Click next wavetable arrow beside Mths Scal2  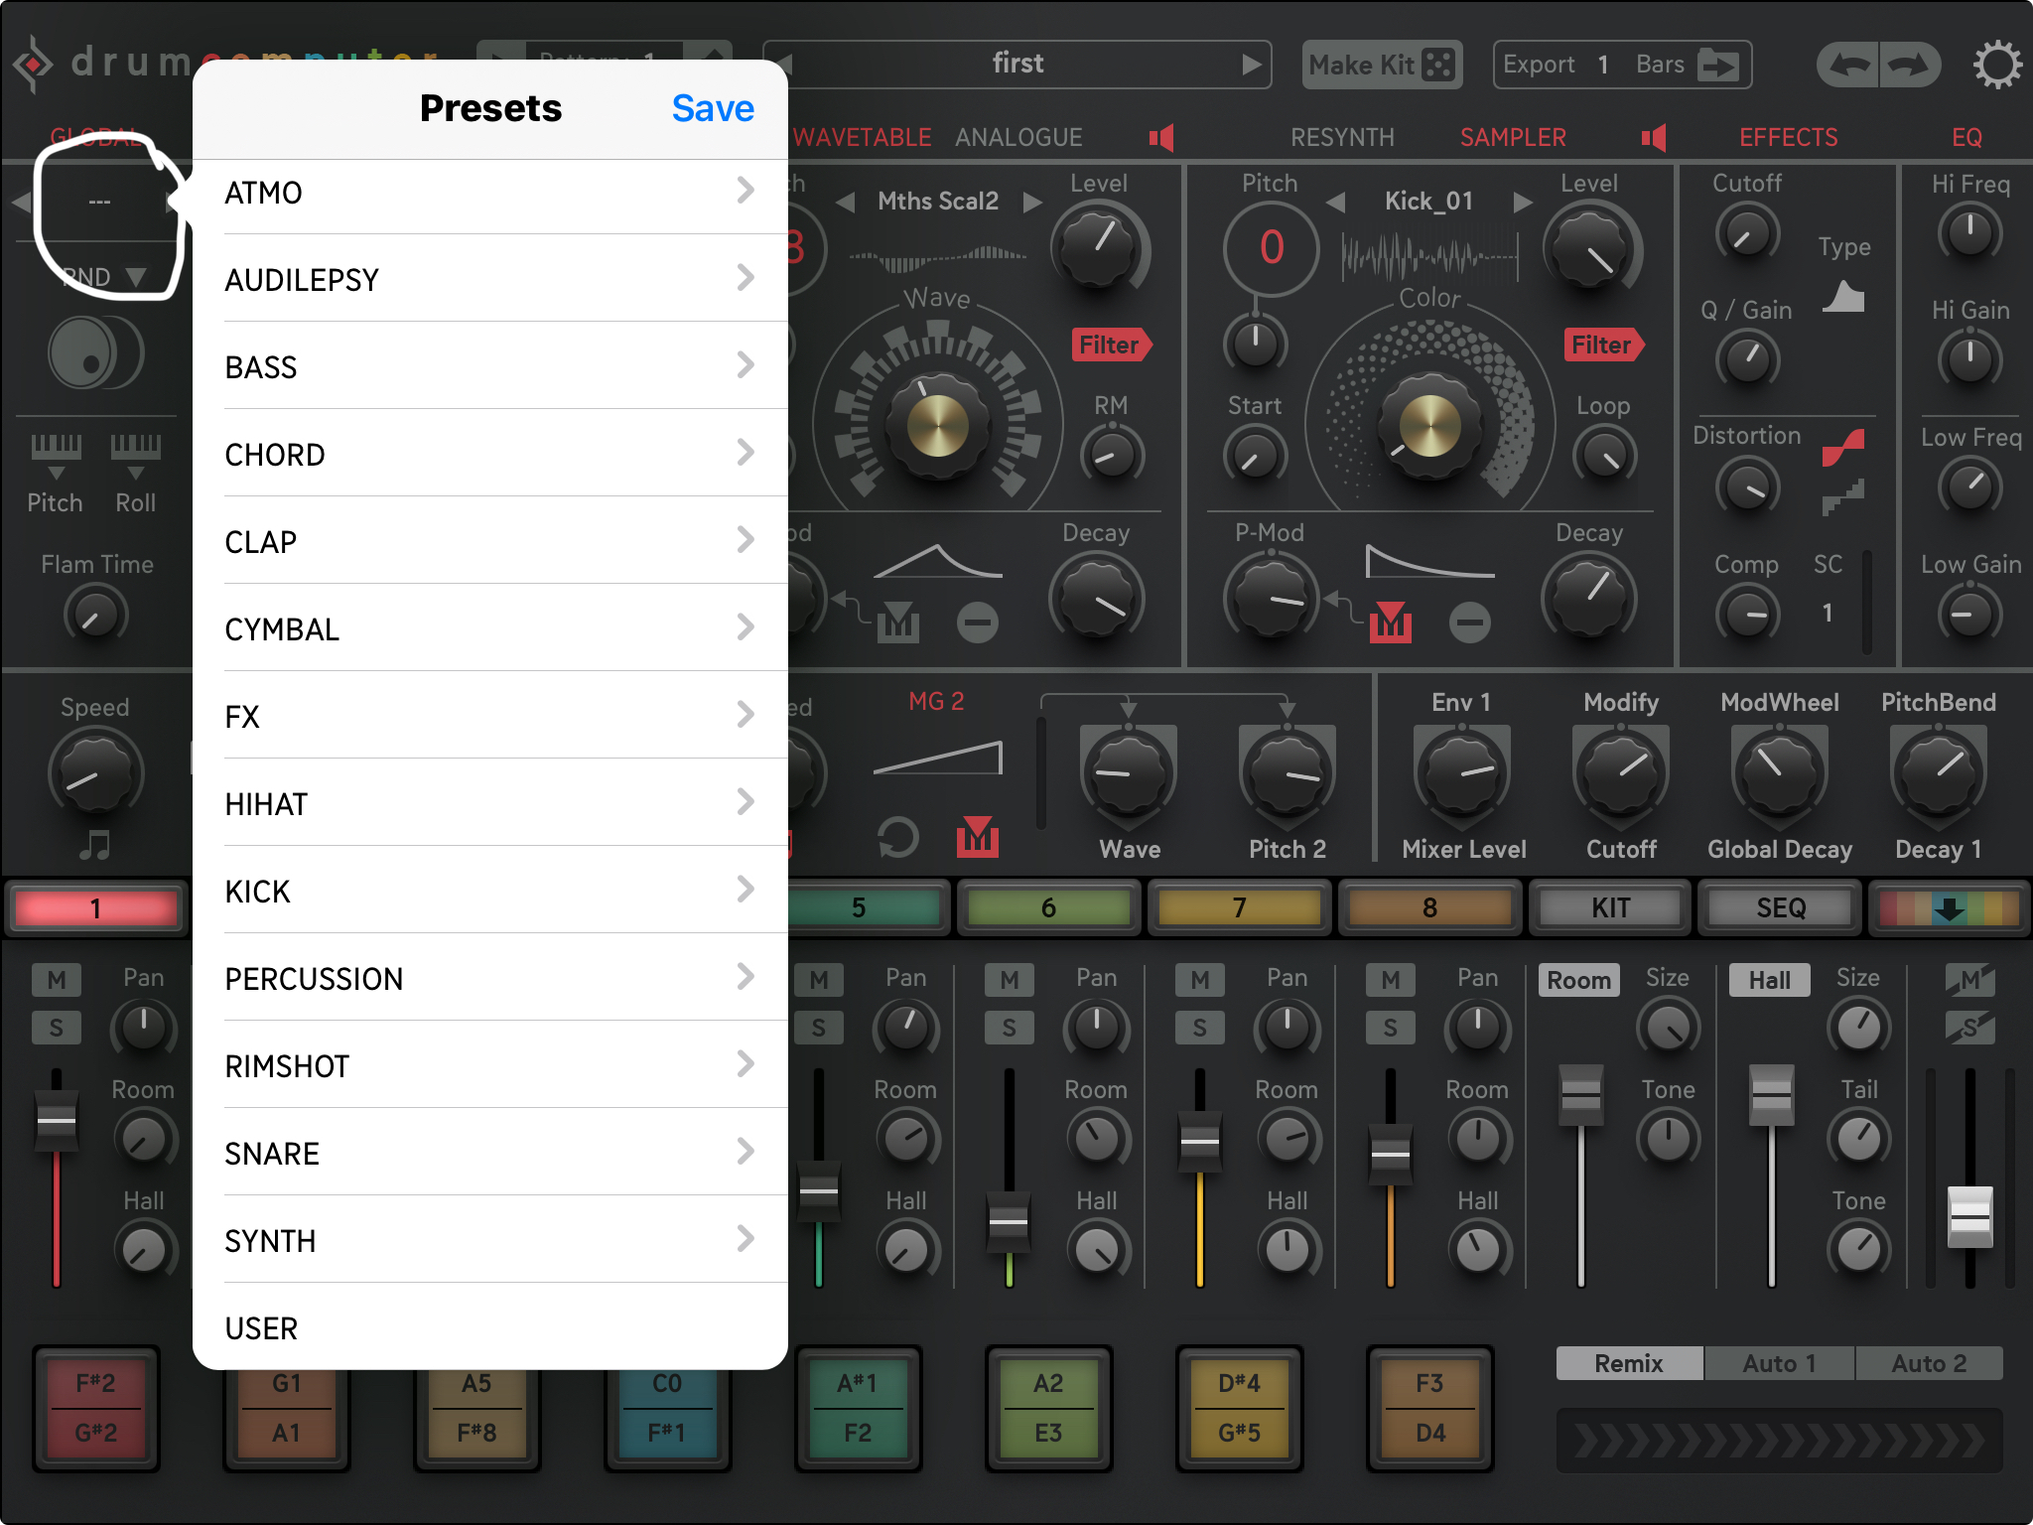[x=1032, y=202]
